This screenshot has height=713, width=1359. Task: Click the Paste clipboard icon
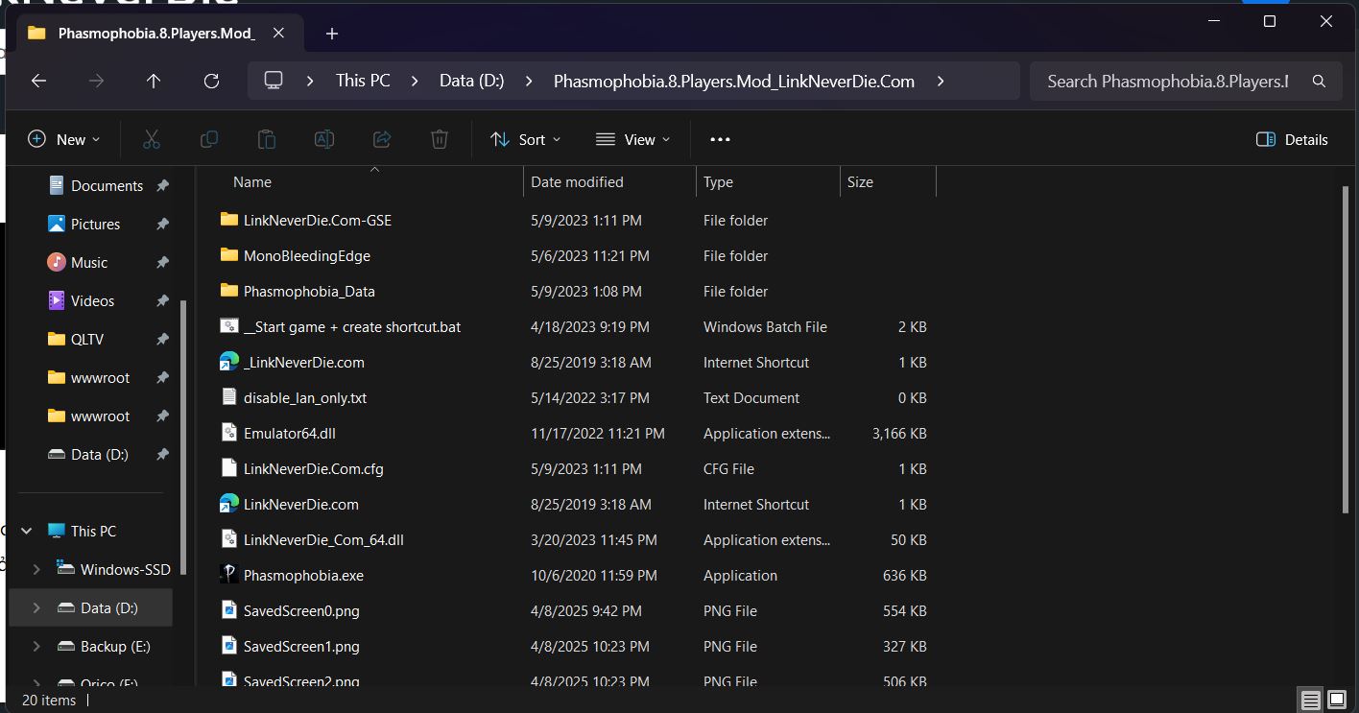267,139
